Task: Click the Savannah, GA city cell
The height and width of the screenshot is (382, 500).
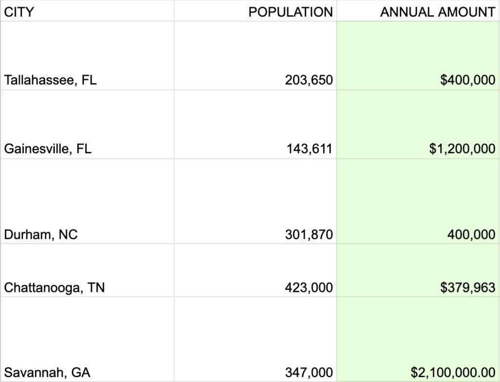Action: [x=47, y=373]
